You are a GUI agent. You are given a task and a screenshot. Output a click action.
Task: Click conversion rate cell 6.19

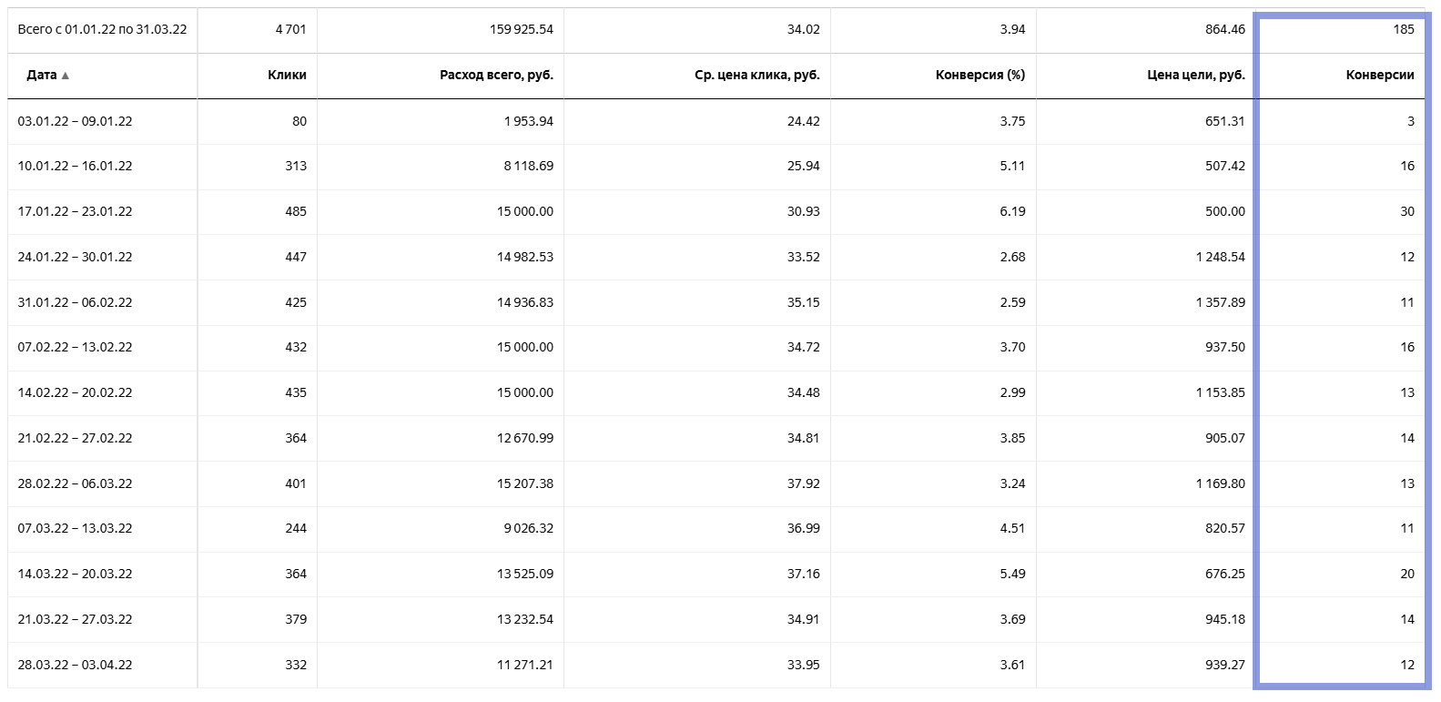(x=1012, y=211)
